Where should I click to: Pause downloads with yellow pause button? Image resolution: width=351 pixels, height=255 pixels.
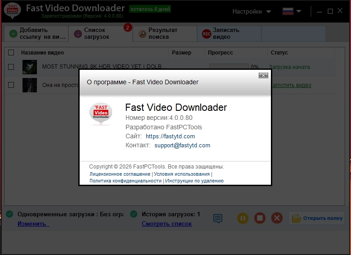[243, 218]
